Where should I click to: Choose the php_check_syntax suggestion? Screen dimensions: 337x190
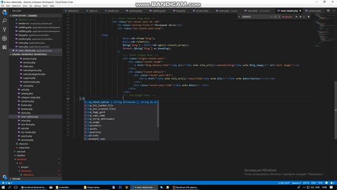pos(121,102)
